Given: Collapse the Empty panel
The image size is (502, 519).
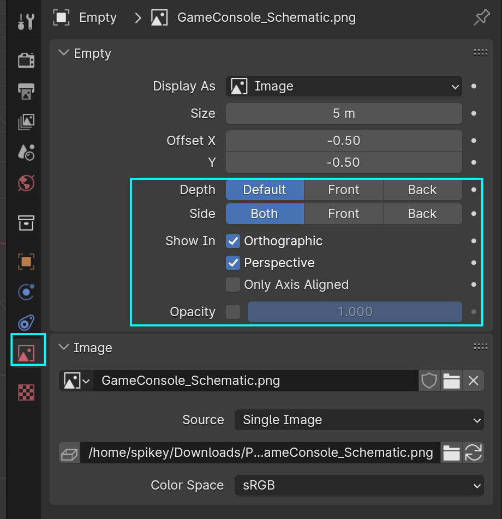Looking at the screenshot, I should point(64,53).
